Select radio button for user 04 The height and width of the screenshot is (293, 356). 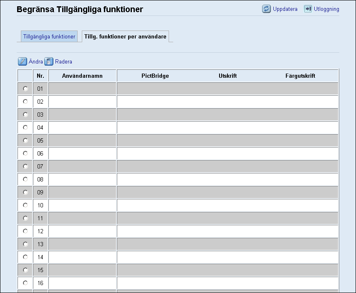pos(25,127)
